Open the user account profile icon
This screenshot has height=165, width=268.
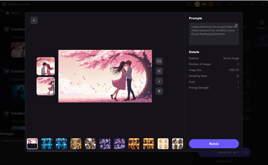click(219, 4)
